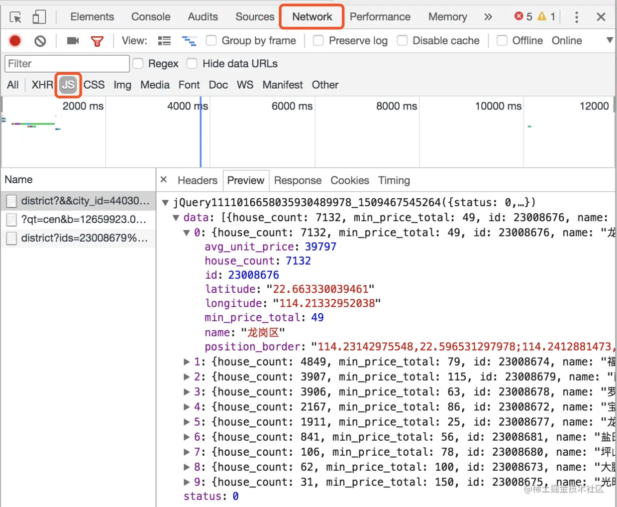Expand data item 9 with house_count 31
The width and height of the screenshot is (617, 507).
187,482
